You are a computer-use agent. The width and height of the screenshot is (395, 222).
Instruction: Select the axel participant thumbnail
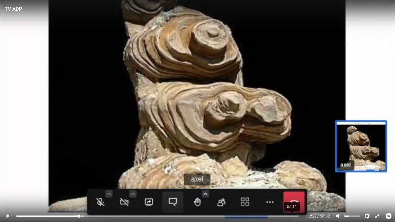(361, 146)
